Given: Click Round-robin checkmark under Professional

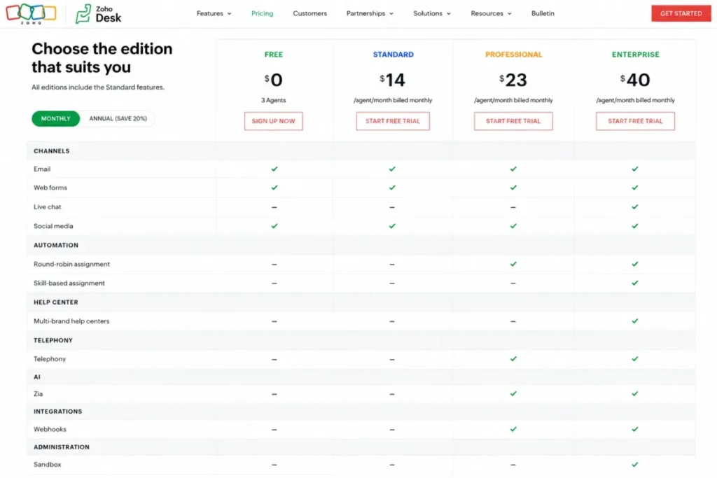Looking at the screenshot, I should point(513,264).
